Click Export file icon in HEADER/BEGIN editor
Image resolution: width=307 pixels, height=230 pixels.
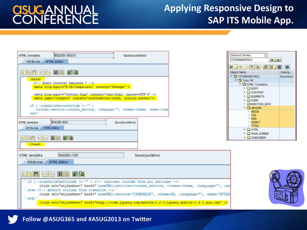click(75, 72)
